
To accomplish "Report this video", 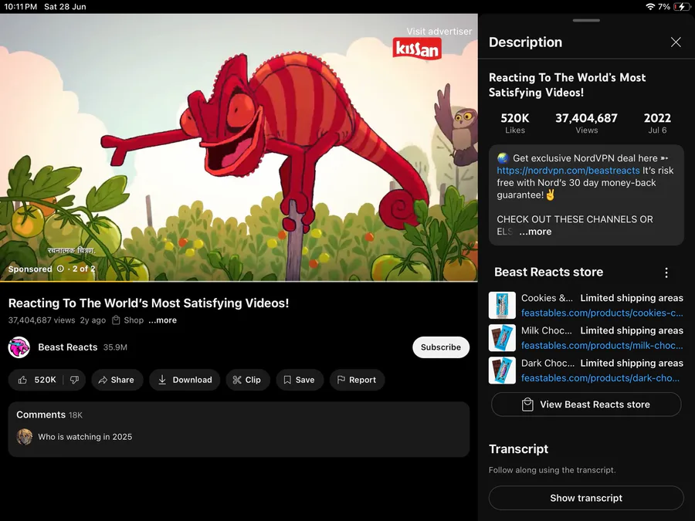I will point(357,380).
